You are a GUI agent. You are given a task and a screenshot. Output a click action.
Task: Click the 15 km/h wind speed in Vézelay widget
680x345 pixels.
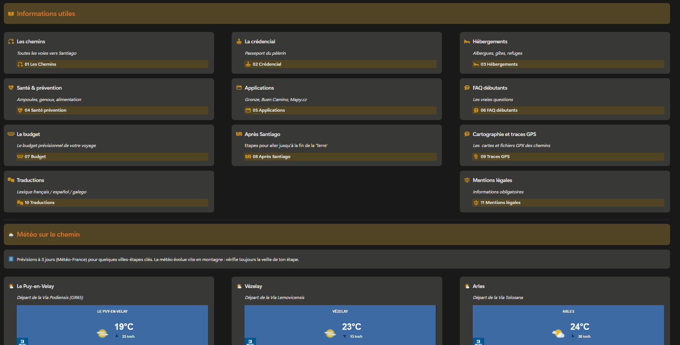click(x=356, y=337)
